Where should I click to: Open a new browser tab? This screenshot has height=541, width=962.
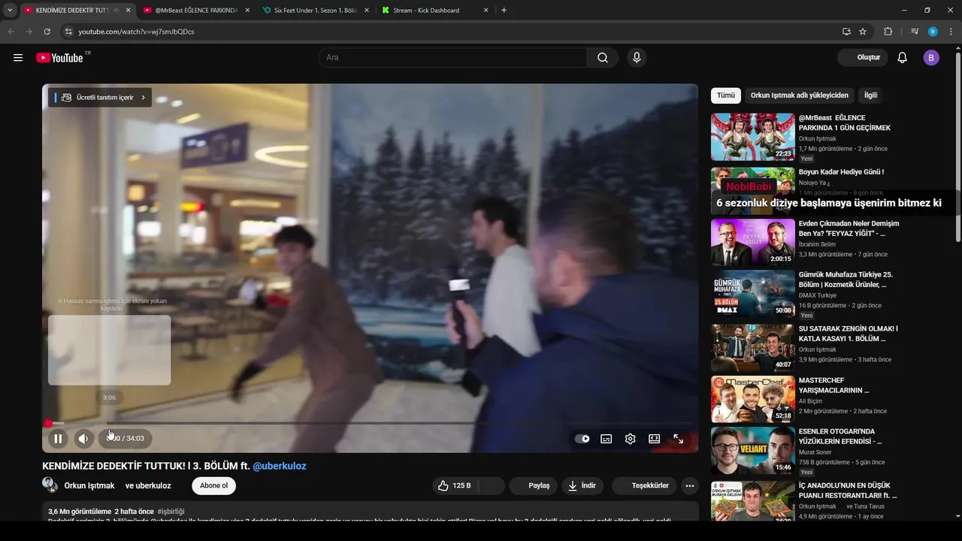[x=504, y=11]
